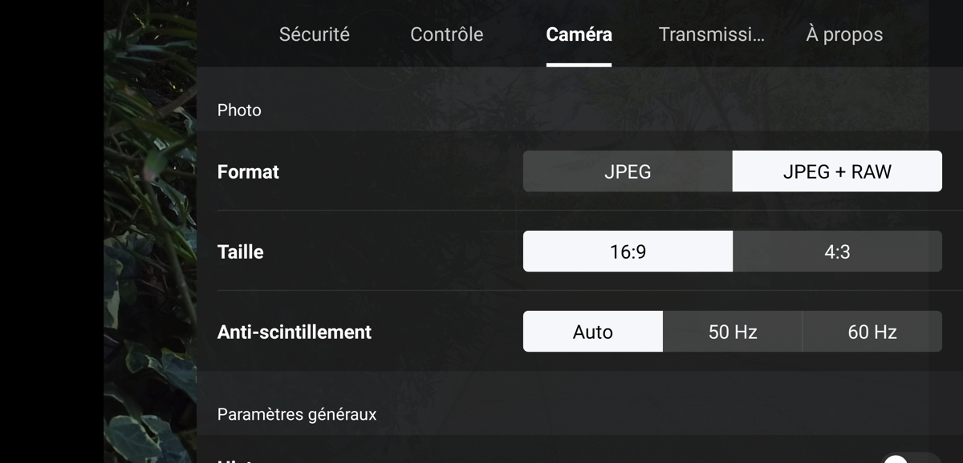This screenshot has width=963, height=463.
Task: Set anti-scintillement to Auto
Action: (593, 332)
